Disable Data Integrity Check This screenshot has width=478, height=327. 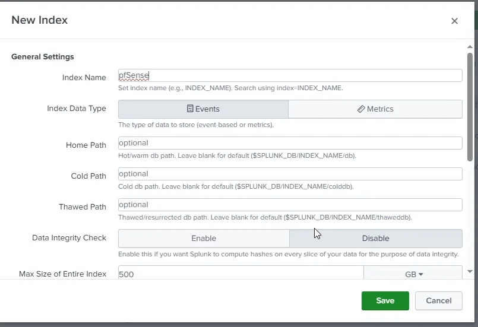pyautogui.click(x=375, y=239)
